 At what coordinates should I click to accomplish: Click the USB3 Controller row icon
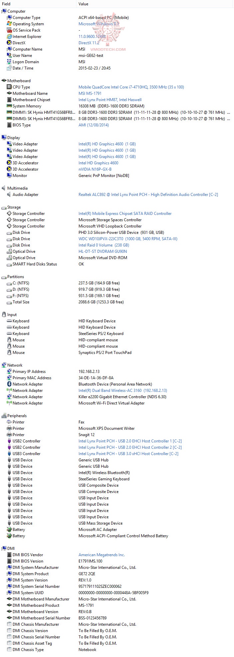9,454
